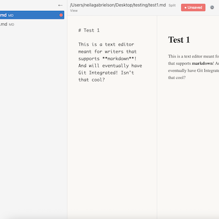Place cursor on '# Test 1' editor line
219x219 pixels.
(89, 30)
